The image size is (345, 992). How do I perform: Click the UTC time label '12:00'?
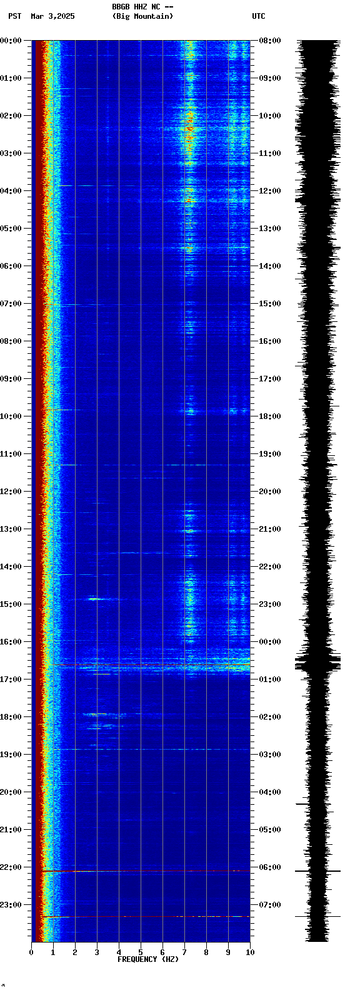tap(269, 191)
